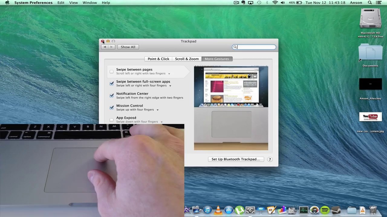The image size is (387, 217).
Task: Open the help question mark button
Action: click(x=270, y=159)
